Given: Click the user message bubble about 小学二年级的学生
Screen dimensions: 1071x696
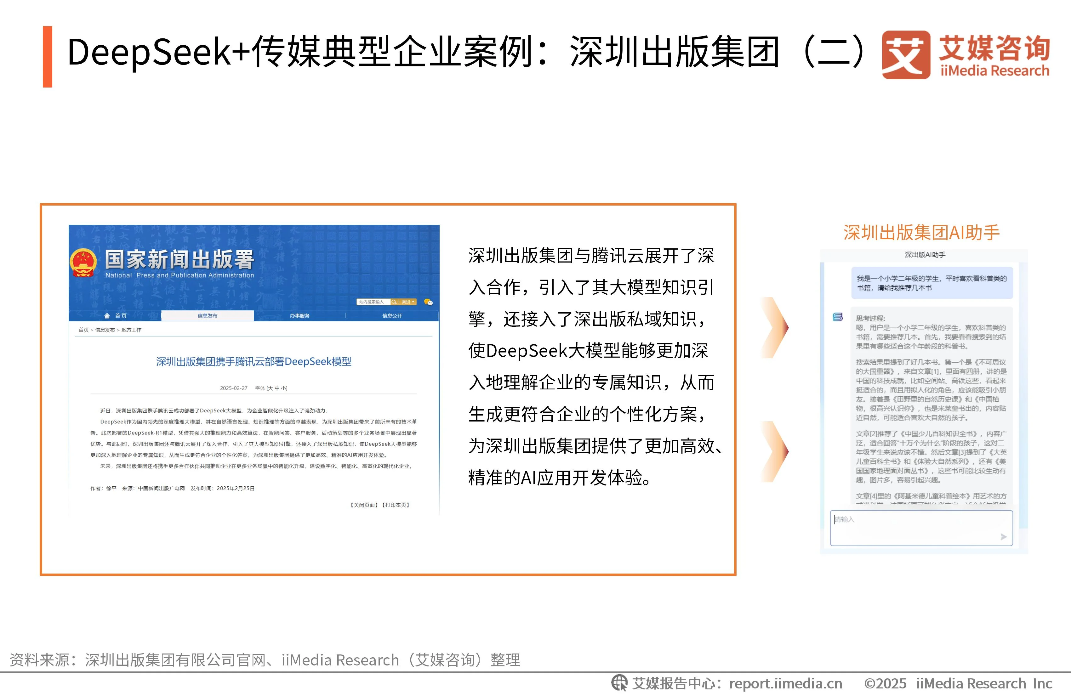Looking at the screenshot, I should 931,283.
